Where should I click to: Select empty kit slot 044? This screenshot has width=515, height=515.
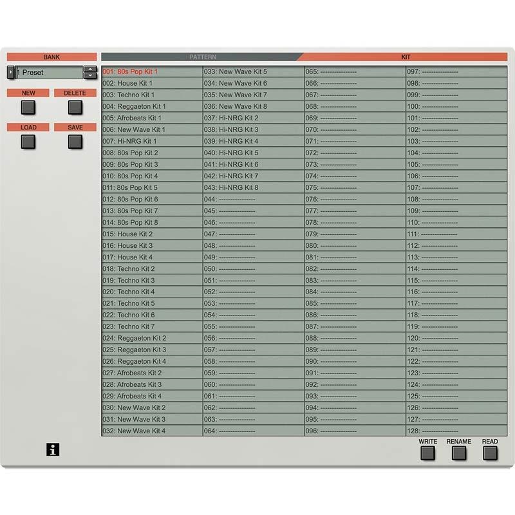point(254,200)
